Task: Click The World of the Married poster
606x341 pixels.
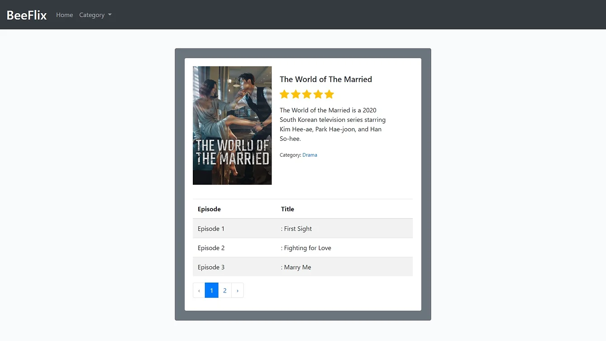Action: (x=232, y=125)
